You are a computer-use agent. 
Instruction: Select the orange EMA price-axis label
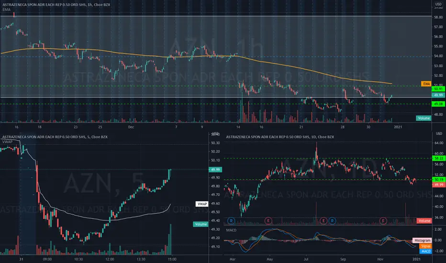[426, 84]
